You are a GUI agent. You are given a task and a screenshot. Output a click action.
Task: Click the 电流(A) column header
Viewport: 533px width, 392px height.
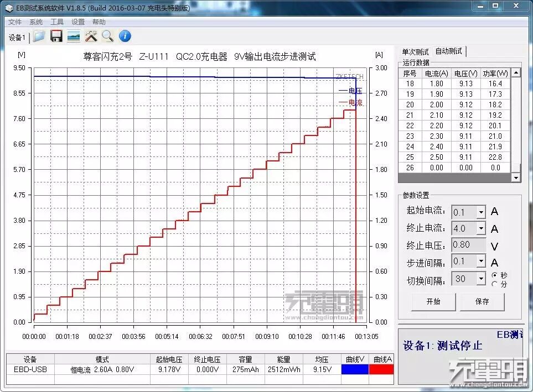click(436, 74)
